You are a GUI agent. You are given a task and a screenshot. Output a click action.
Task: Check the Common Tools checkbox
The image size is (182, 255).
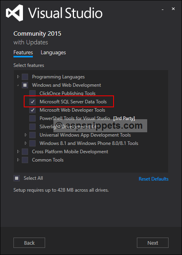tap(25, 160)
